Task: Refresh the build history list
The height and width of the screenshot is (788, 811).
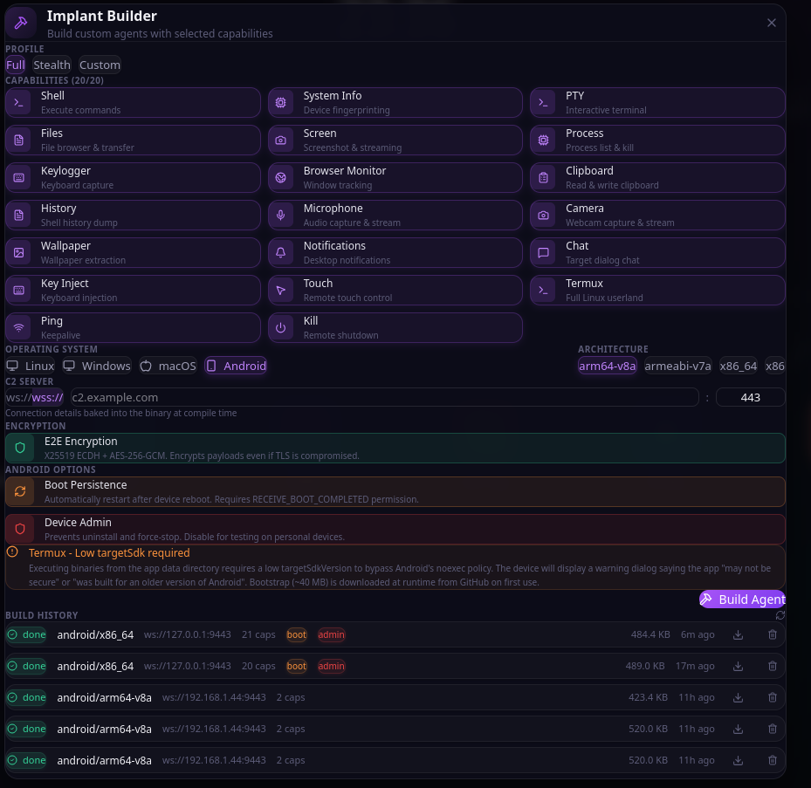Action: pos(781,615)
